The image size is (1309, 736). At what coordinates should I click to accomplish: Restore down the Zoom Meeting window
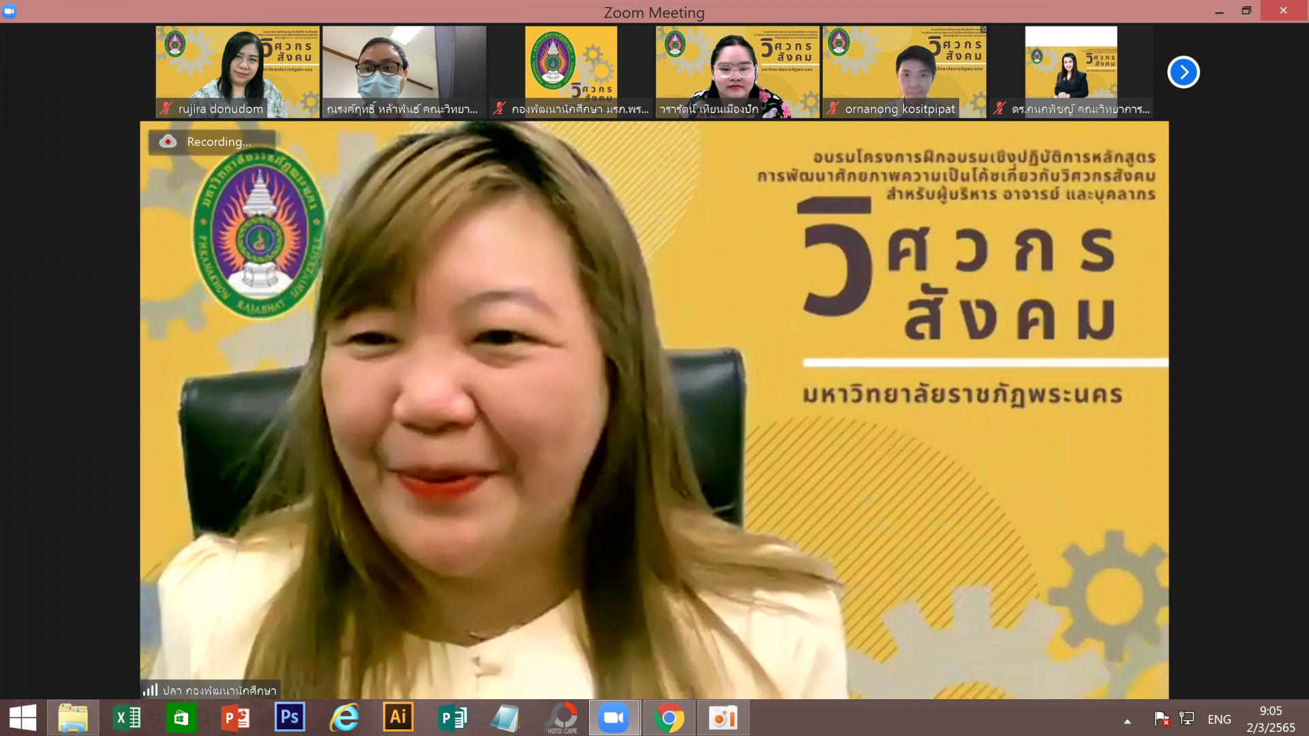1246,11
